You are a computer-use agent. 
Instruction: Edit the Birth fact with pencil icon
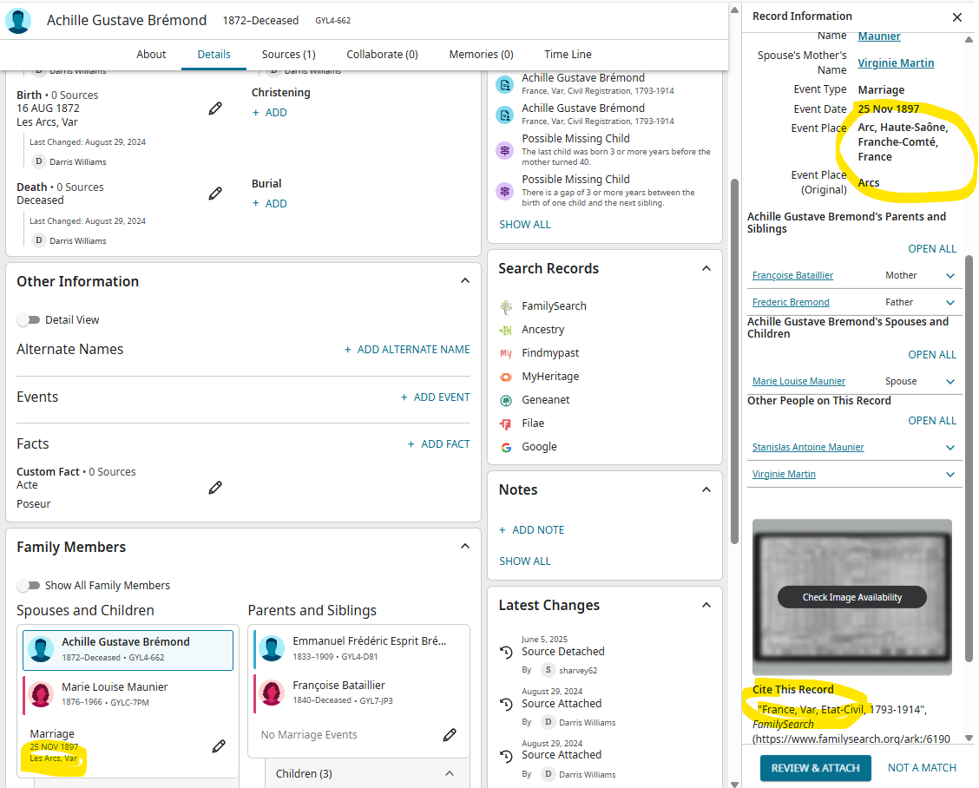point(215,108)
